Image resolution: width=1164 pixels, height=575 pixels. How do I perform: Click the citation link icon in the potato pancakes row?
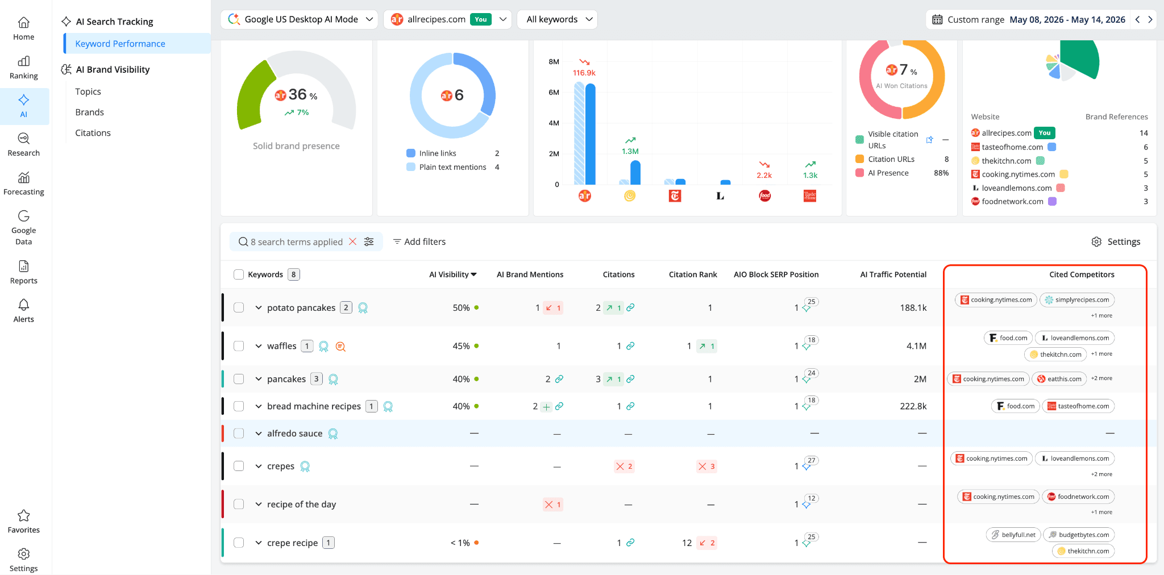point(630,307)
